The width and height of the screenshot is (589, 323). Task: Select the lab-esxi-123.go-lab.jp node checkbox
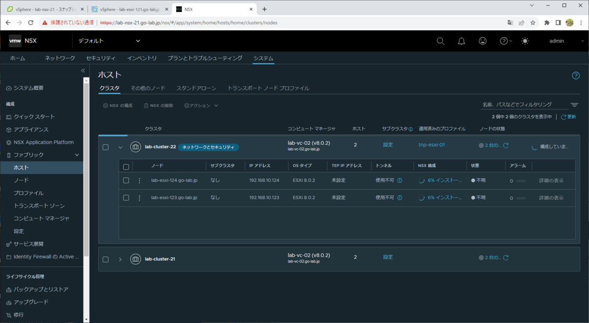tap(126, 197)
